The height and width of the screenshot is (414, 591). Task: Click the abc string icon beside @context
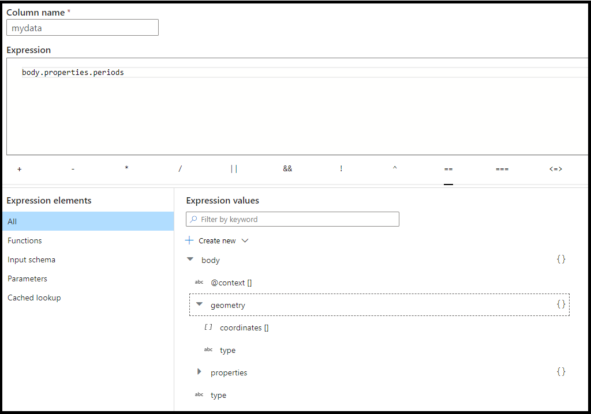(199, 282)
